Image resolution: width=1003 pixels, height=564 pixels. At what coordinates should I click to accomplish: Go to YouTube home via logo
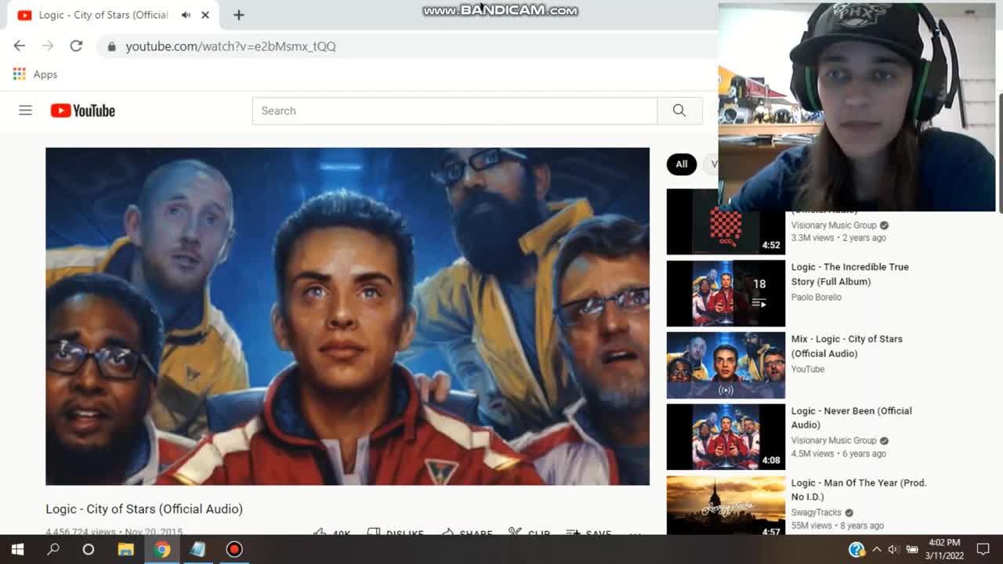pyautogui.click(x=82, y=110)
